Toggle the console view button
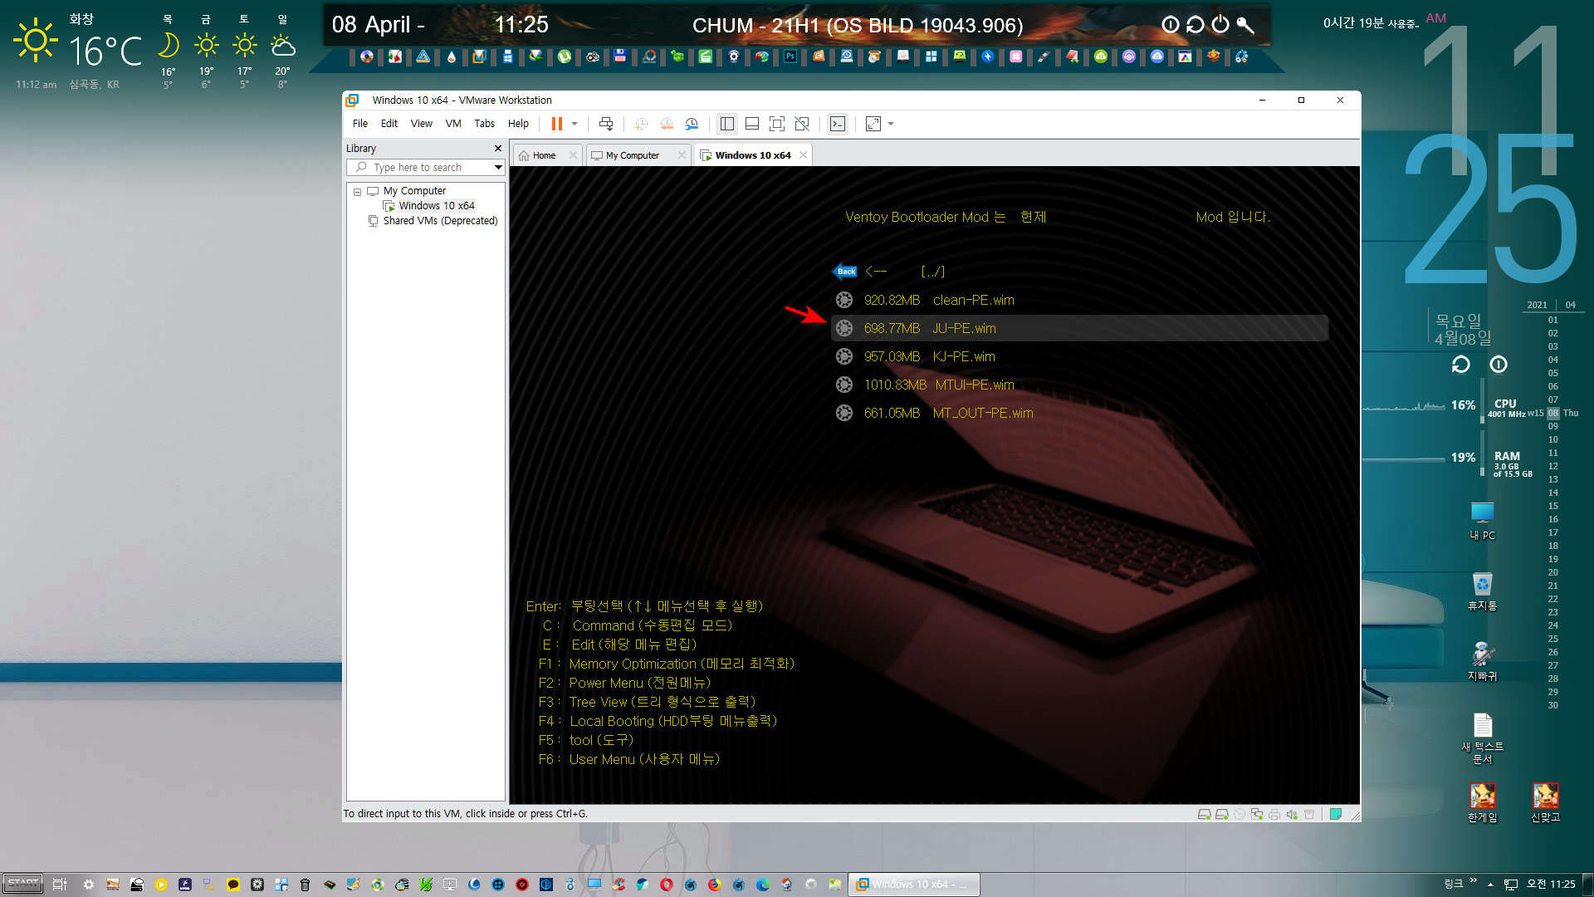 pyautogui.click(x=838, y=124)
